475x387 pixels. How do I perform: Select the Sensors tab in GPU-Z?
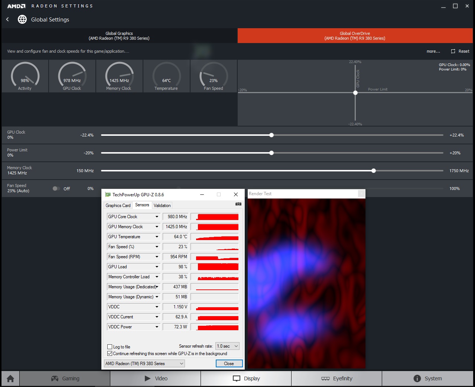pyautogui.click(x=142, y=205)
